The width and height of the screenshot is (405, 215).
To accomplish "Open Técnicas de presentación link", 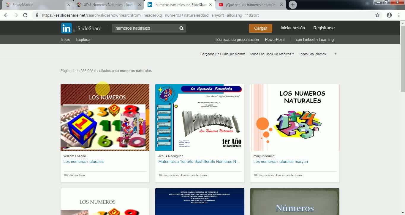I will pos(237,40).
